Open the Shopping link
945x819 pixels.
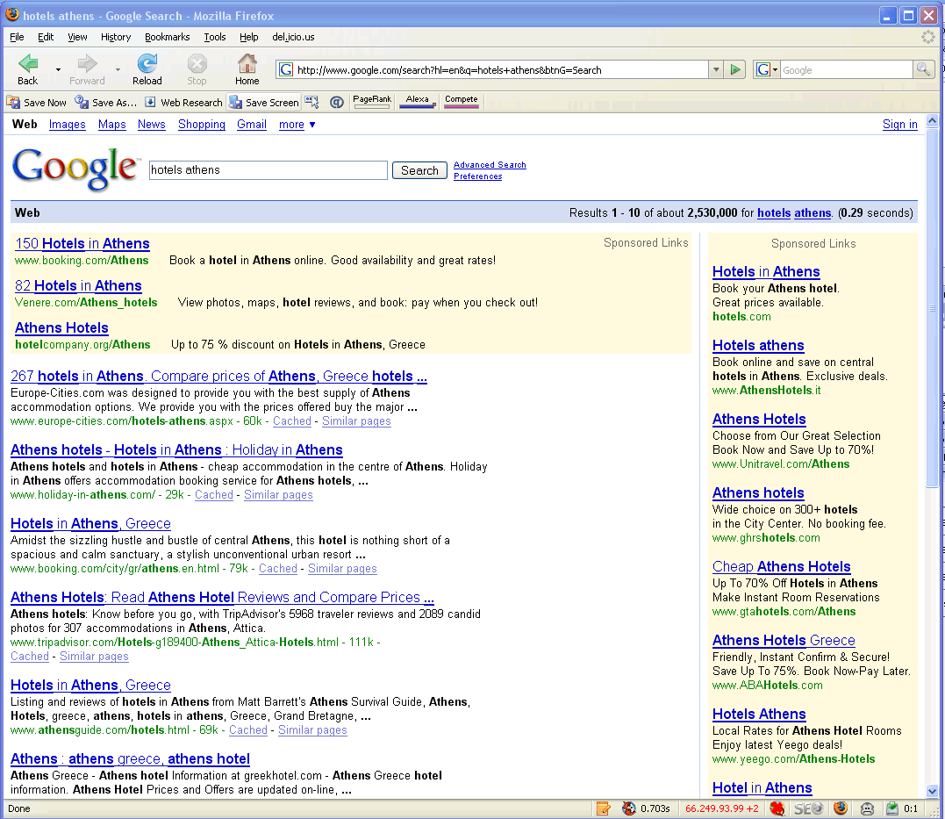[202, 125]
